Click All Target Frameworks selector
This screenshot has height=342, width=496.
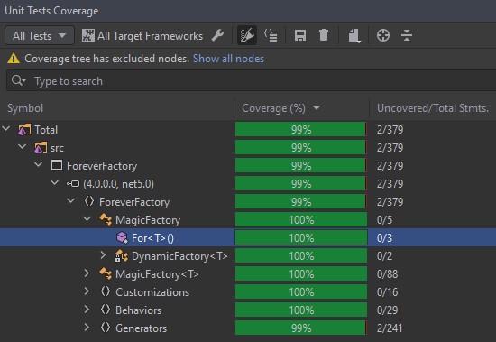point(142,36)
